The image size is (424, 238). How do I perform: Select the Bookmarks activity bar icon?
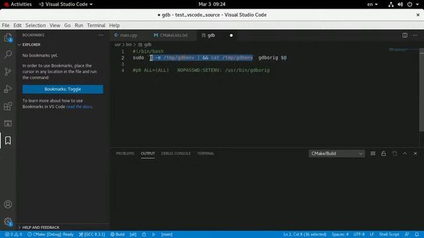coord(8,140)
